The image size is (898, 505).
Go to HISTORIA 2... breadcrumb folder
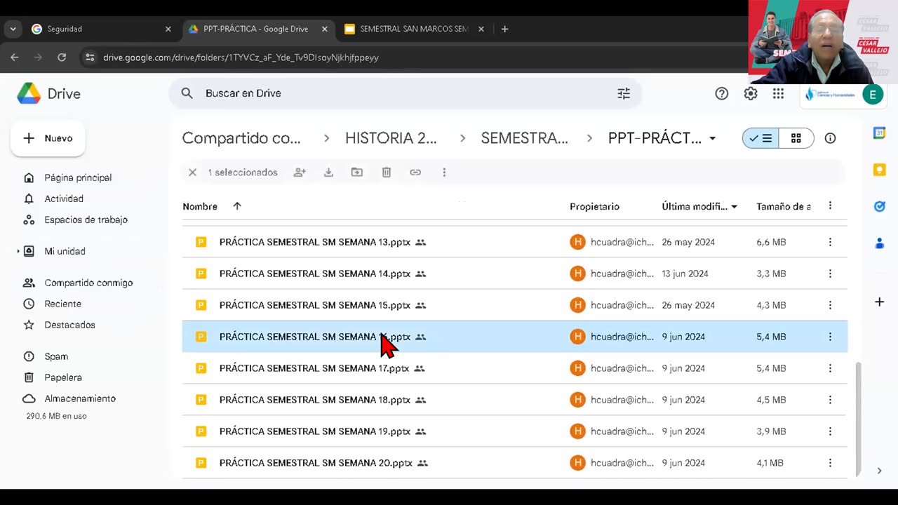391,138
